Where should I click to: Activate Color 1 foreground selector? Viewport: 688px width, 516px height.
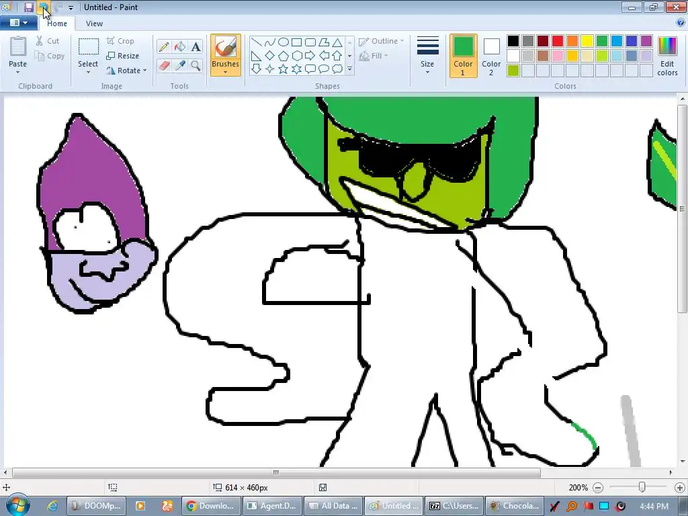coord(464,56)
